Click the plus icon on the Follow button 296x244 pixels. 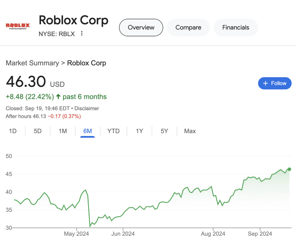(x=266, y=83)
